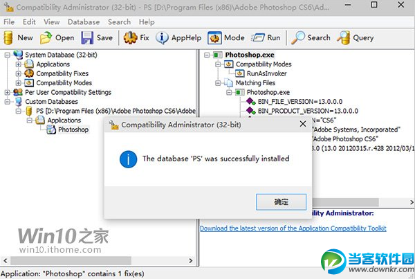The height and width of the screenshot is (279, 415).
Task: Click the Fix gear icon in toolbar
Action: click(130, 37)
